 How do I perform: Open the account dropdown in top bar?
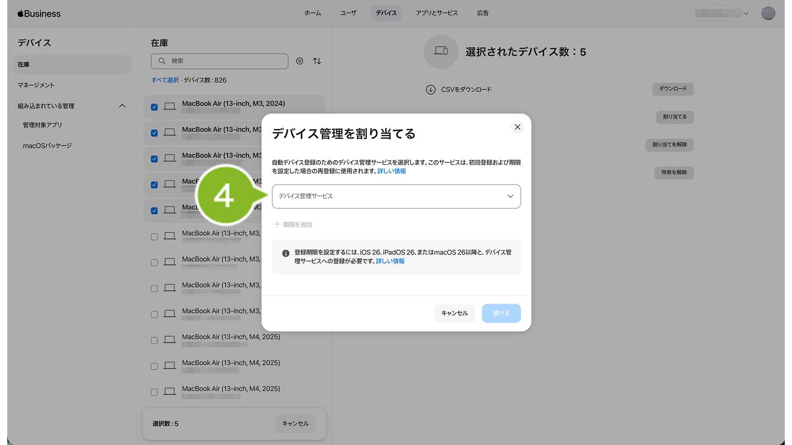click(722, 13)
